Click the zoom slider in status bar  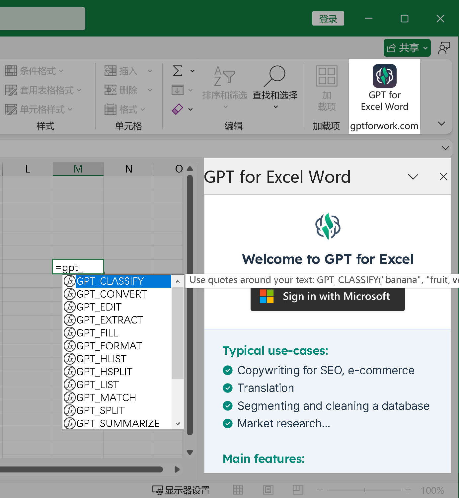coord(364,490)
